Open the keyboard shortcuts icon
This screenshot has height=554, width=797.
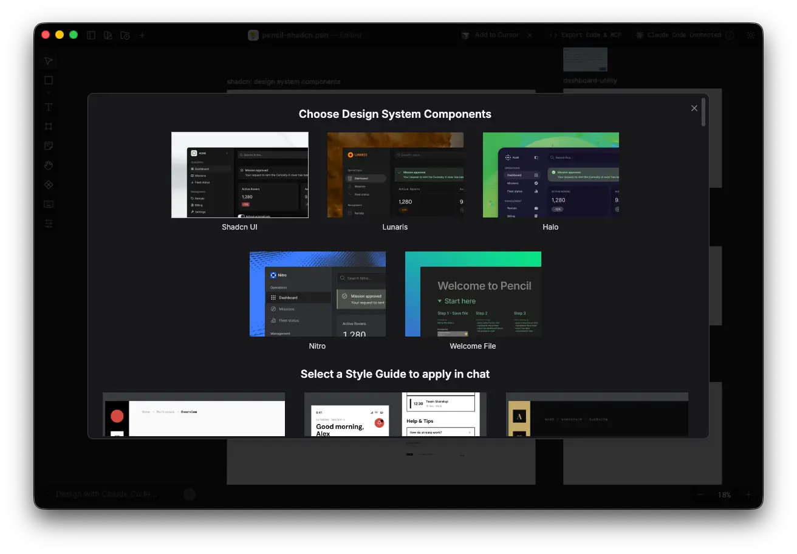(x=49, y=204)
